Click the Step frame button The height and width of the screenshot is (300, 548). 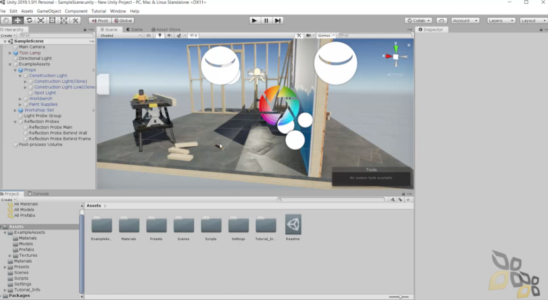(x=278, y=21)
